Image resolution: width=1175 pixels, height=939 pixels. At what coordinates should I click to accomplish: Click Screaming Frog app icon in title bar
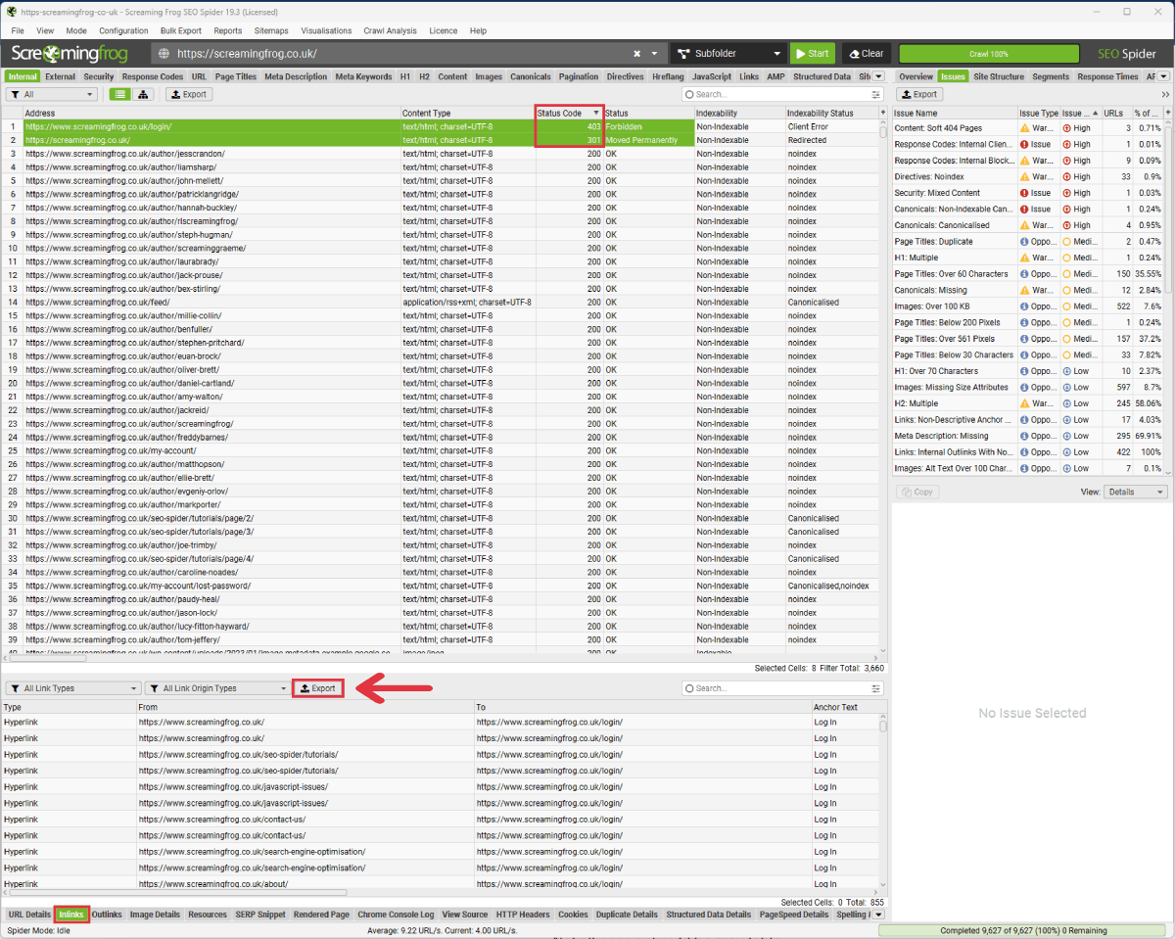coord(11,11)
